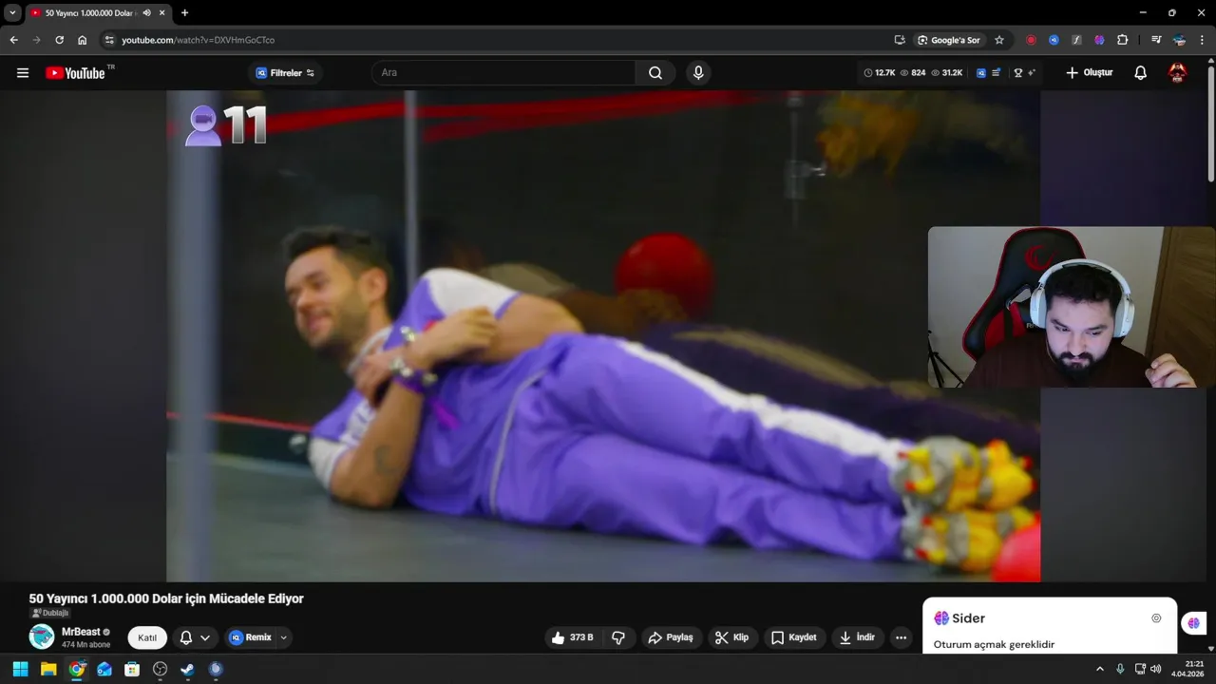Click the italic f extension icon

click(1076, 40)
